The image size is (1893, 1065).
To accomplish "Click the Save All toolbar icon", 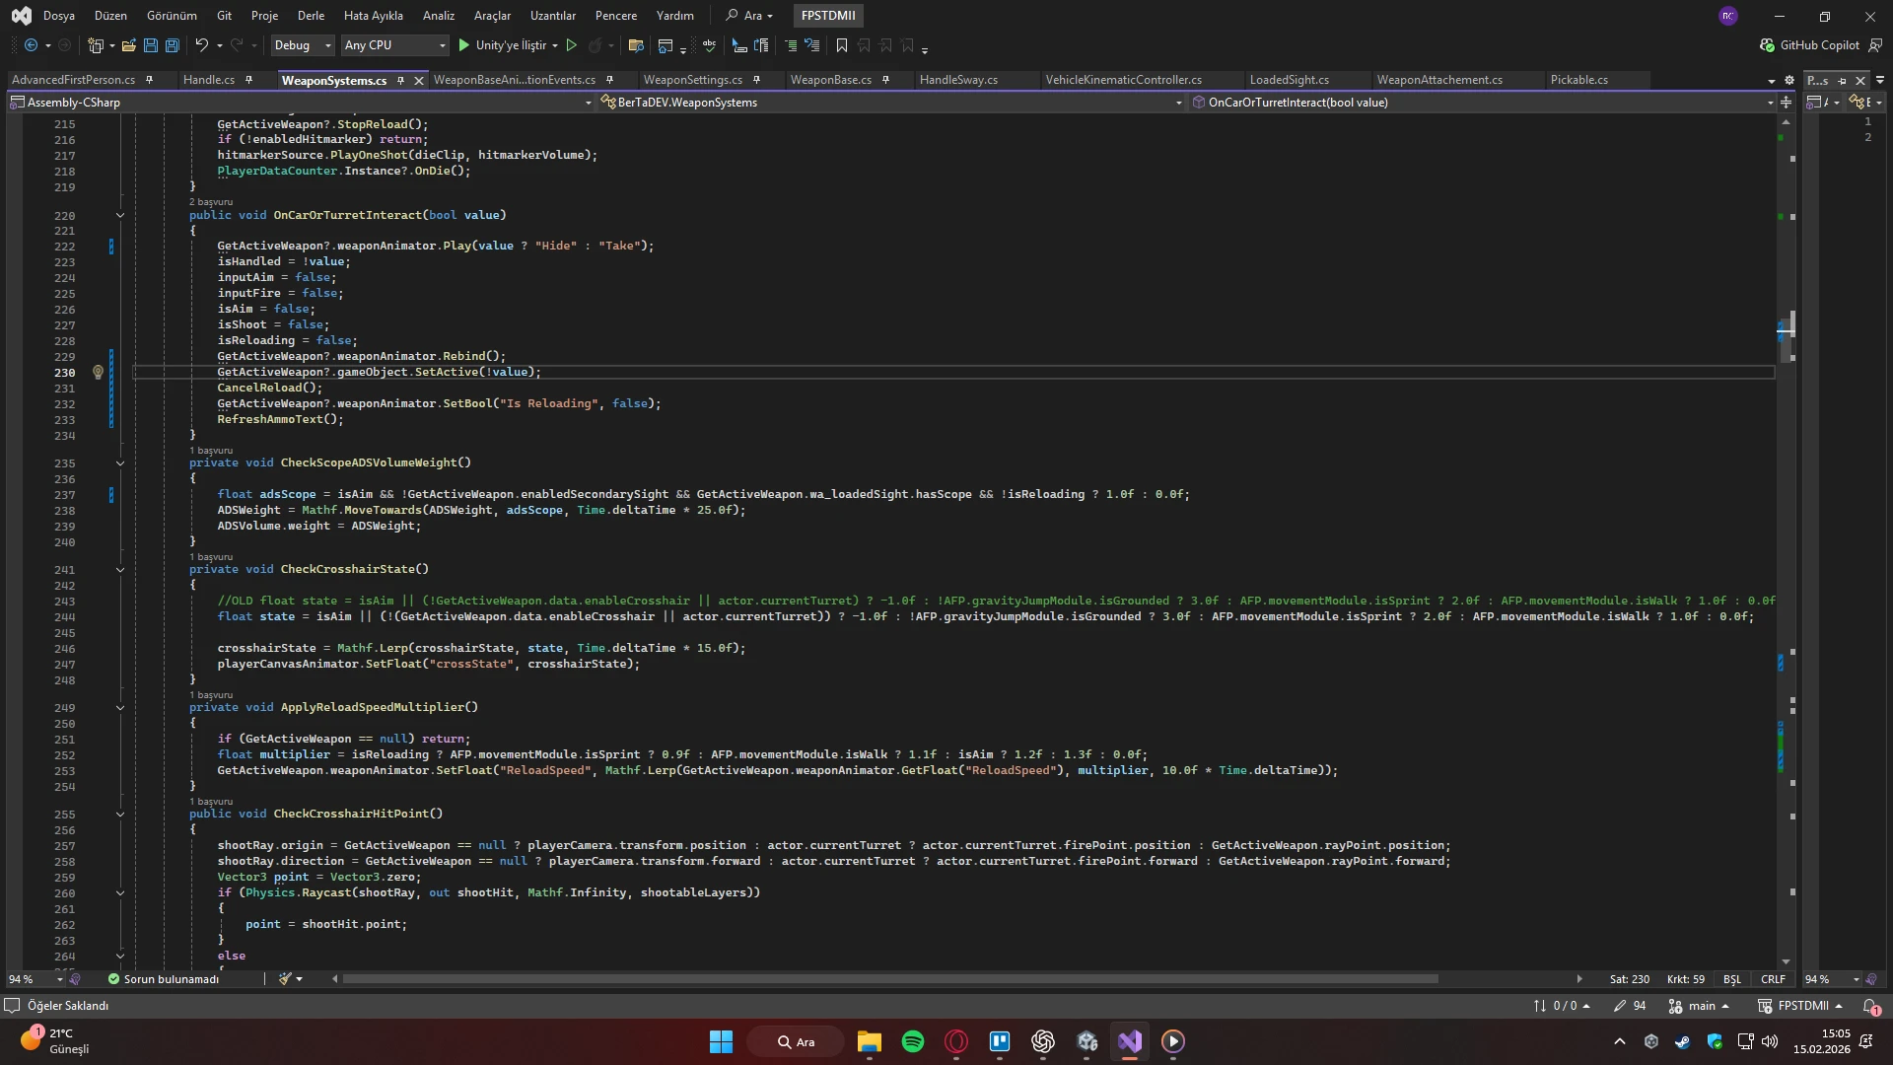I will click(173, 45).
